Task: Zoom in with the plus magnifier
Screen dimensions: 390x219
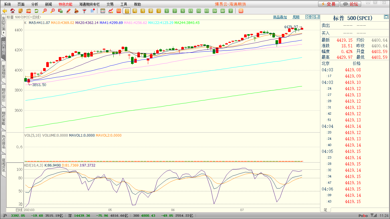Action: tap(45, 11)
